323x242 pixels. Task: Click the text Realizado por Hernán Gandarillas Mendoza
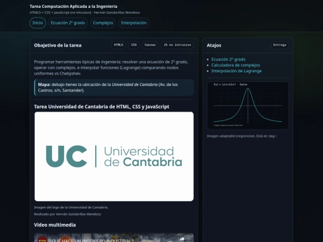(x=68, y=214)
